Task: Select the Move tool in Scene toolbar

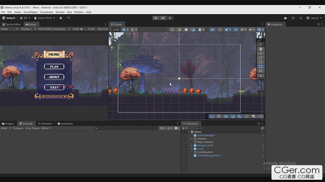Action: 260,53
